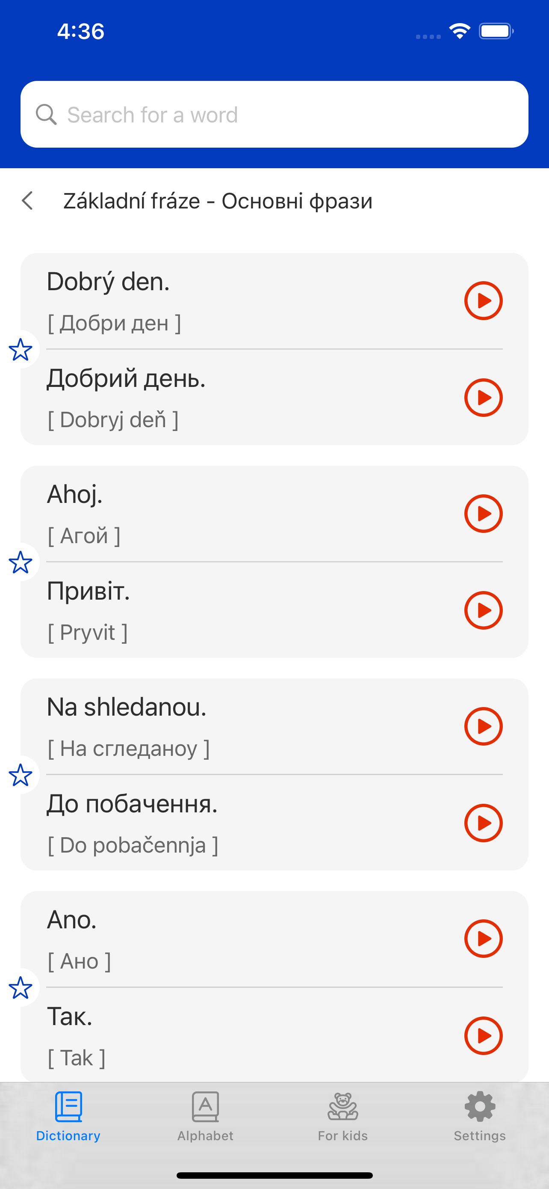Favorite the Dobrý den phrase card
The height and width of the screenshot is (1189, 549).
tap(20, 349)
